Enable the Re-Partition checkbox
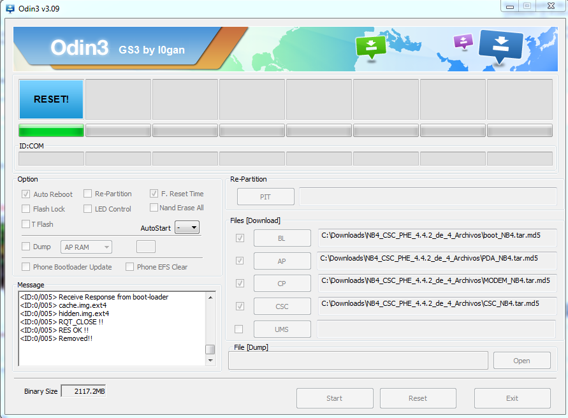This screenshot has width=568, height=418. [x=87, y=194]
